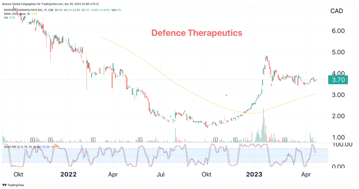Click the 2.00 price axis label

click(338, 116)
